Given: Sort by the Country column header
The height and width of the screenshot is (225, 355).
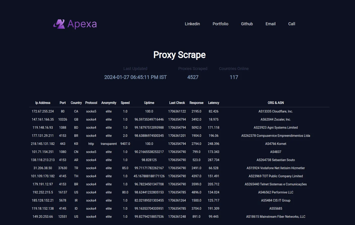Looking at the screenshot, I should click(x=76, y=103).
